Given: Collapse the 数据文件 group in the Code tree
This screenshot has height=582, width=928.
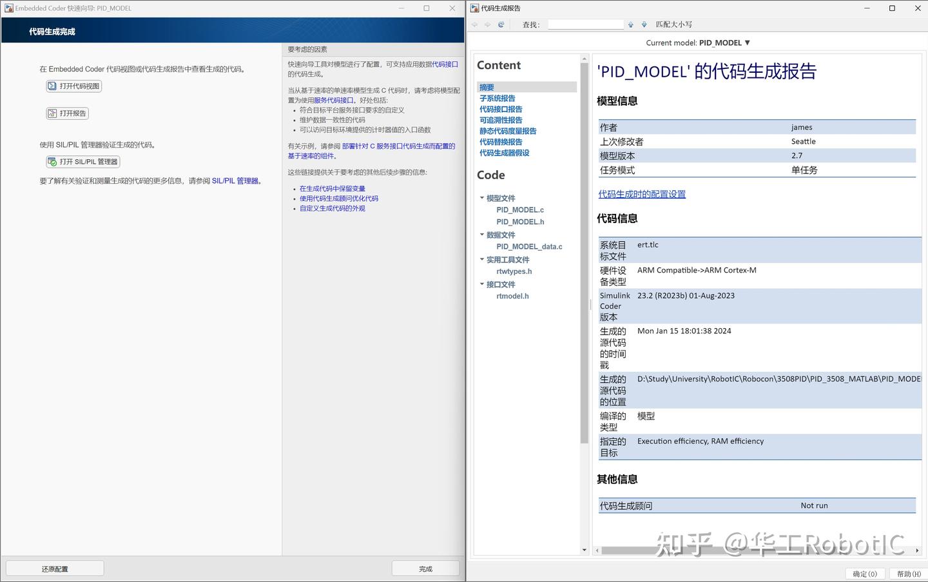Looking at the screenshot, I should tap(481, 235).
